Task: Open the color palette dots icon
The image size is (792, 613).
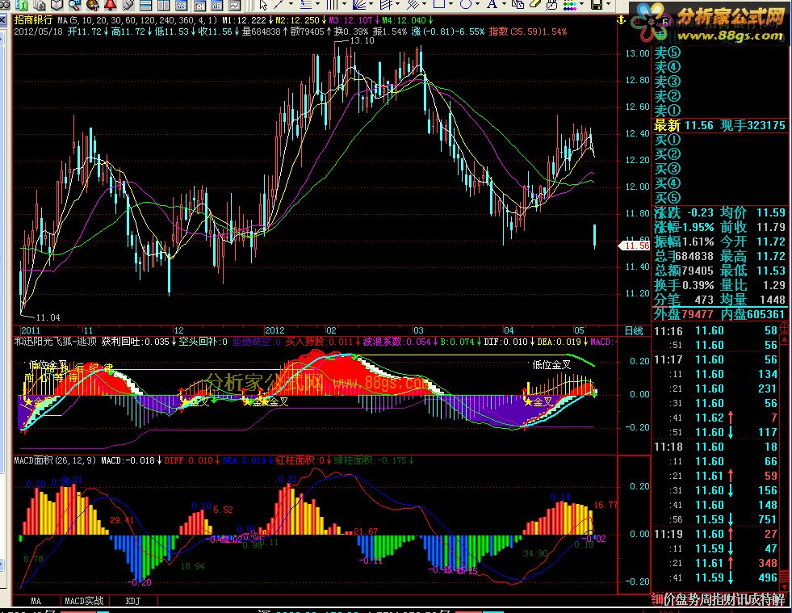Action: pyautogui.click(x=570, y=5)
